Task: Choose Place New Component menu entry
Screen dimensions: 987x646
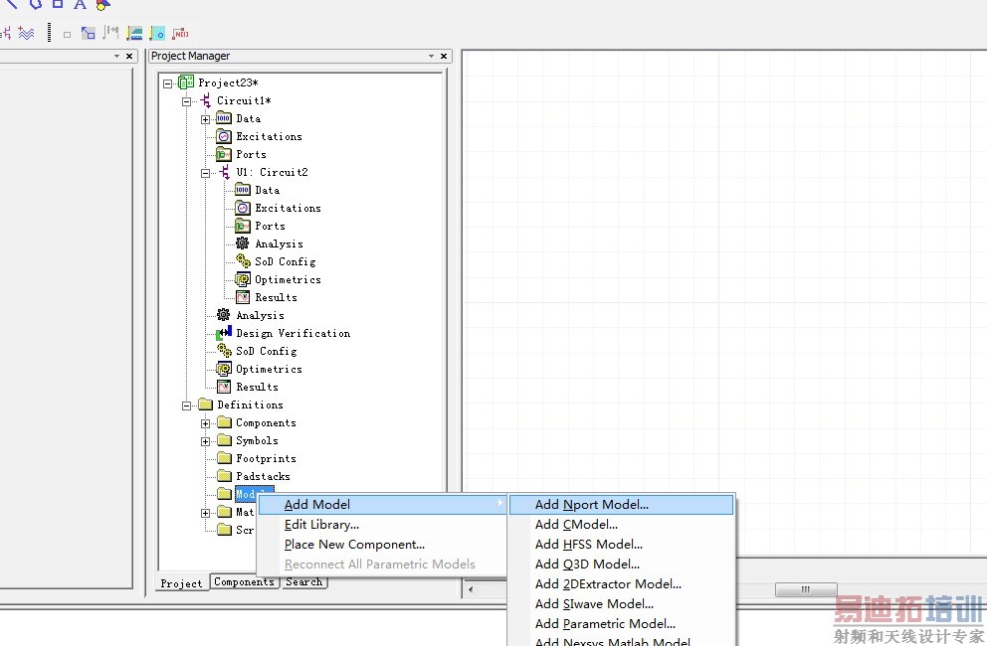Action: click(x=383, y=545)
